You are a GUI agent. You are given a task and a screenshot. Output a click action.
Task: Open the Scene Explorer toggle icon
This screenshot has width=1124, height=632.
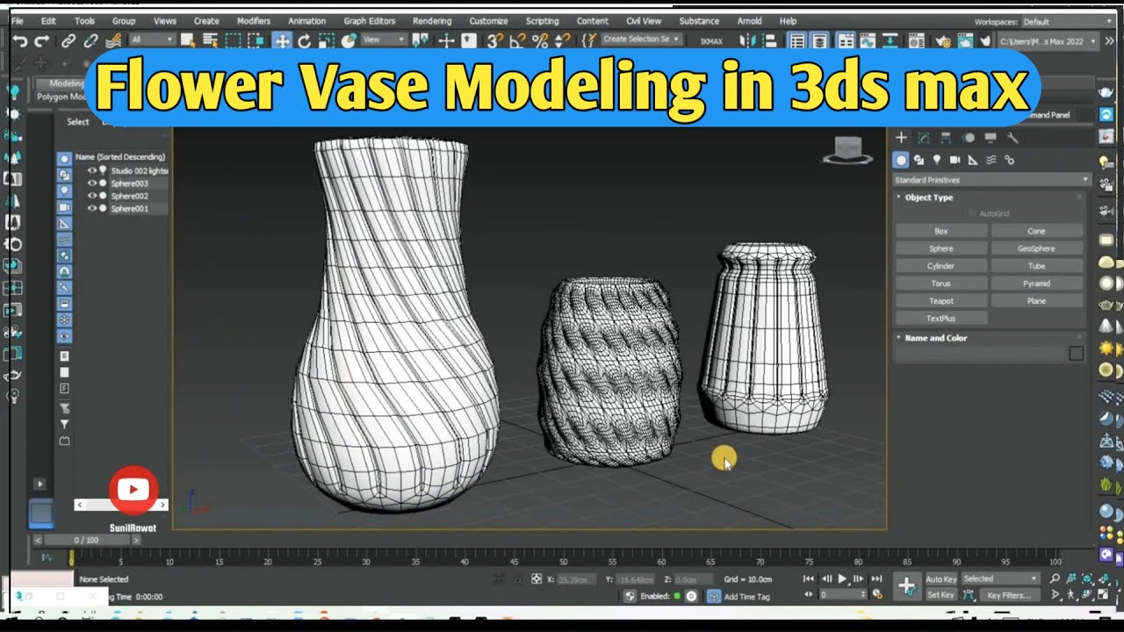(x=797, y=40)
